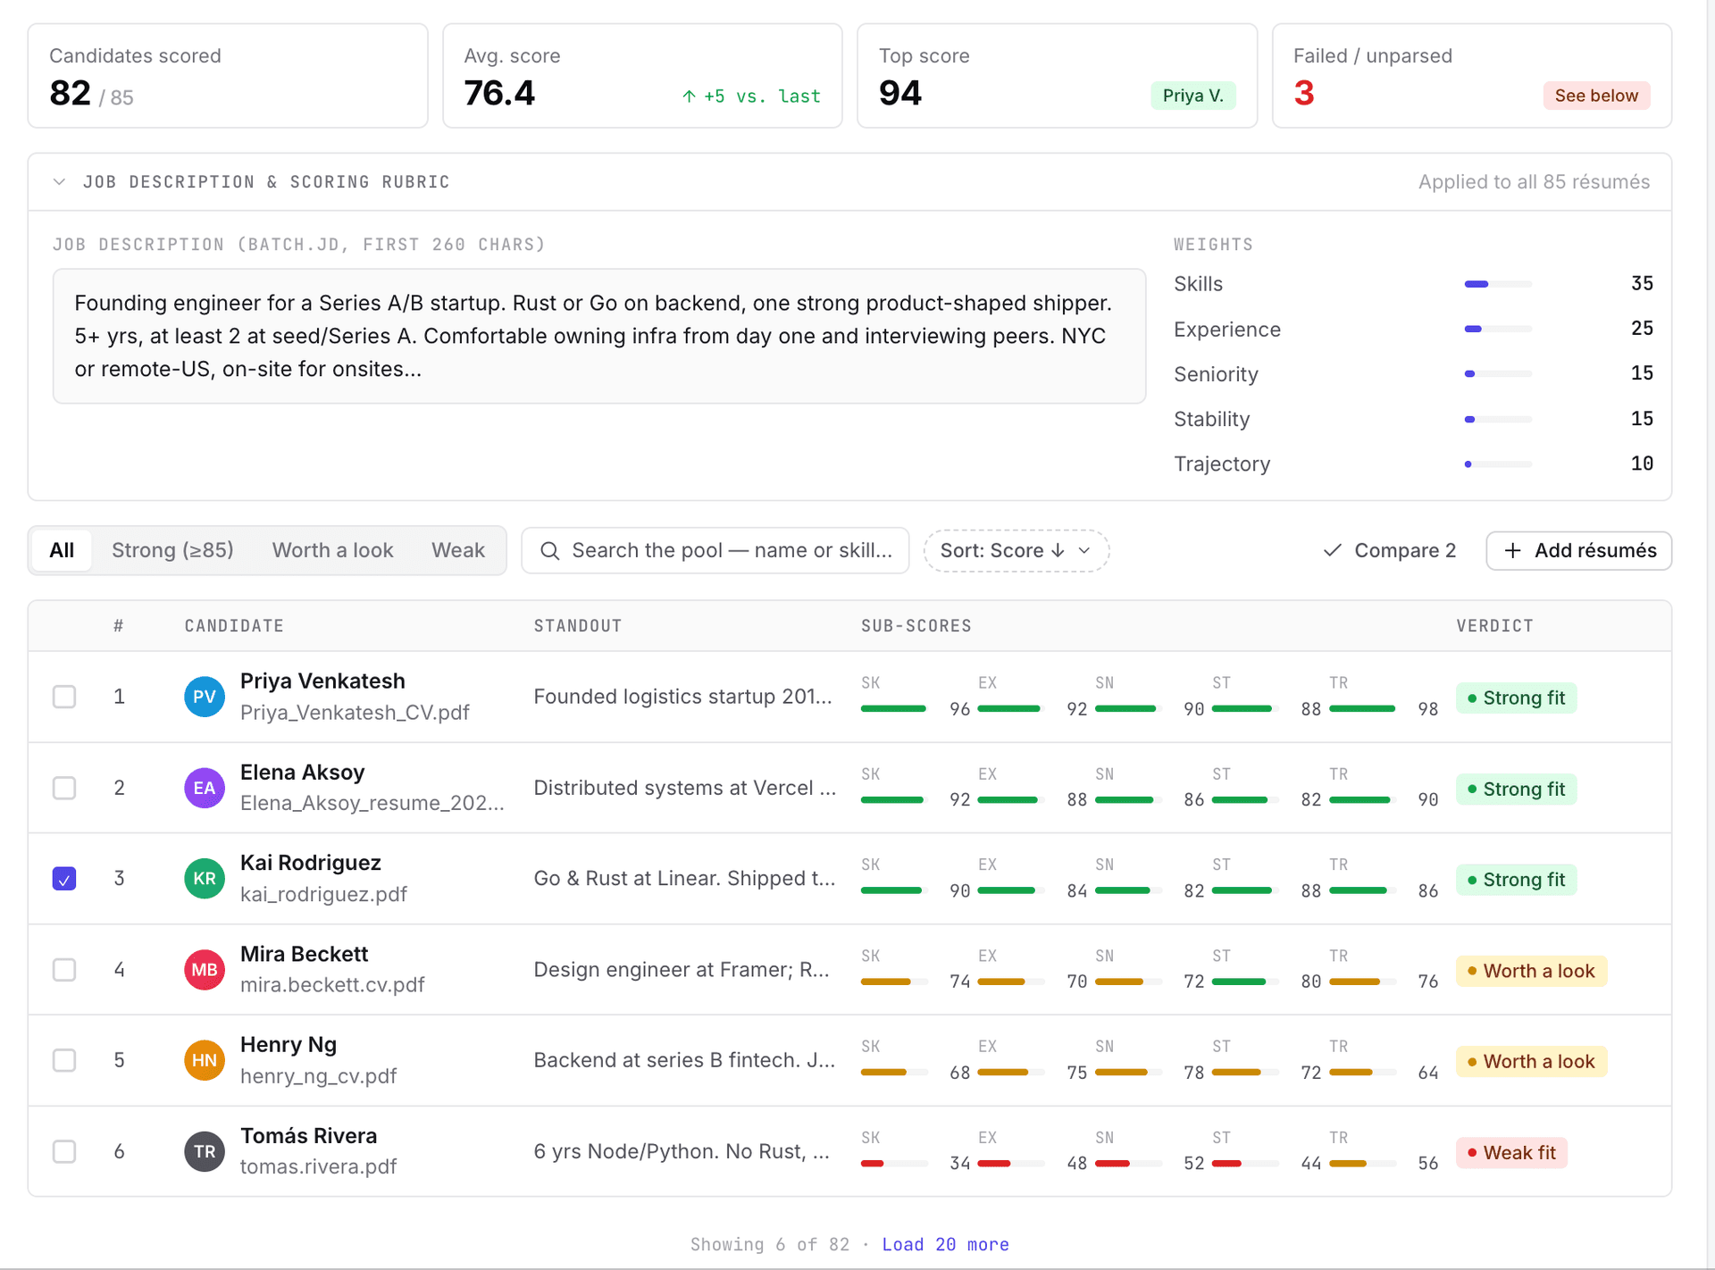Click the Worth a look verdict for Mira Beckett

click(x=1531, y=972)
